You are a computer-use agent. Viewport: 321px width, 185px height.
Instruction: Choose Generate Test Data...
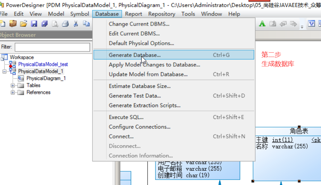(x=174, y=96)
